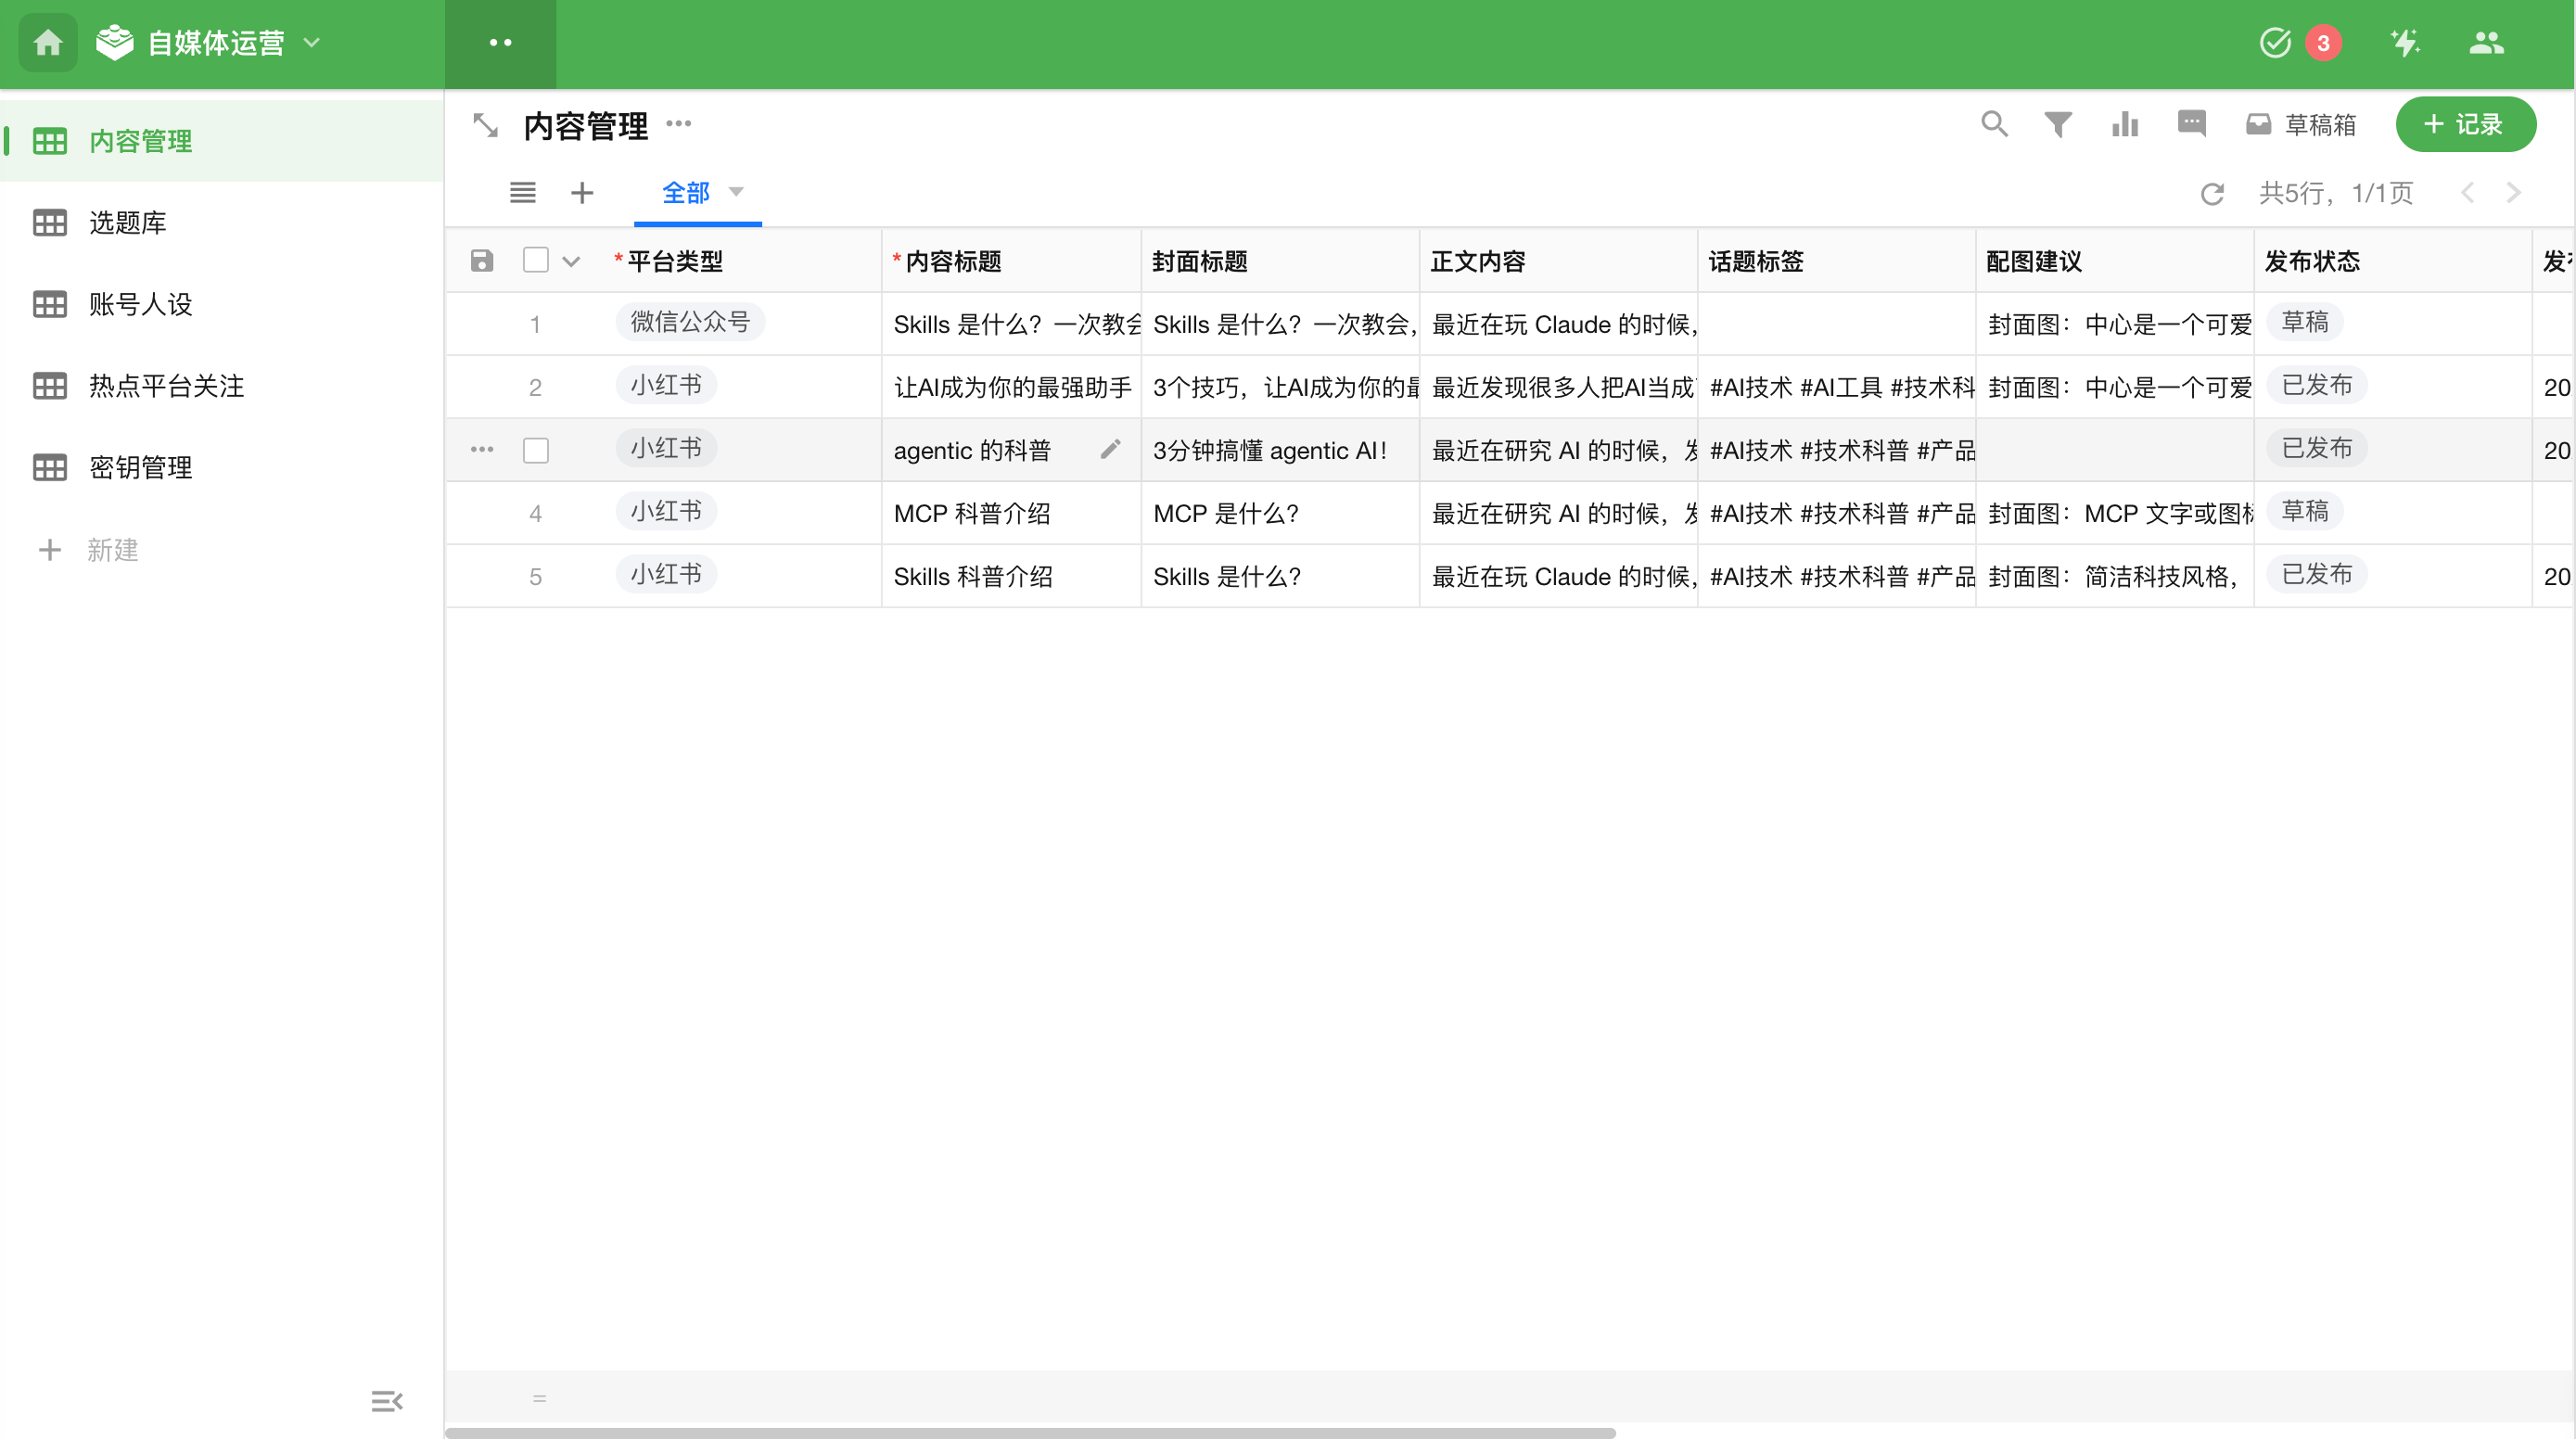The image size is (2576, 1439).
Task: Click the 记录 add record button
Action: tap(2464, 124)
